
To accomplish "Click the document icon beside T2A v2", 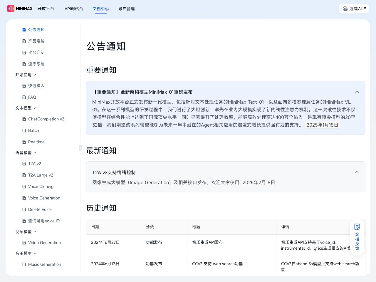I will click(24, 164).
